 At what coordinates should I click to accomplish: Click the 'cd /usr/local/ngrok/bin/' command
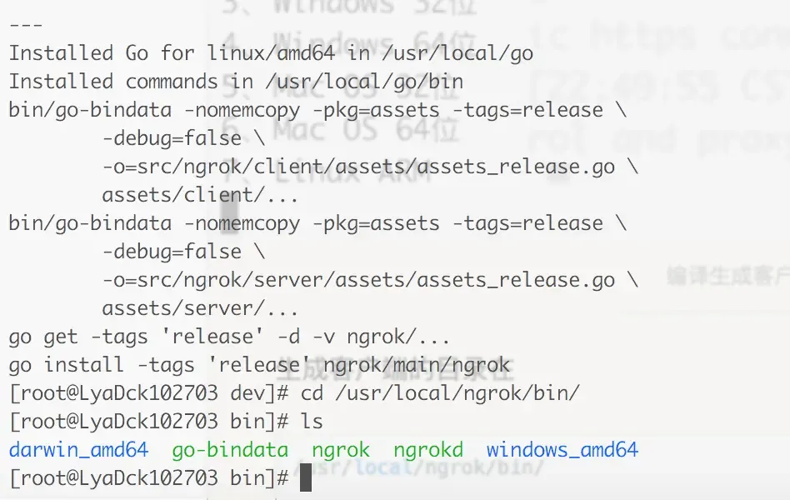[x=440, y=393]
